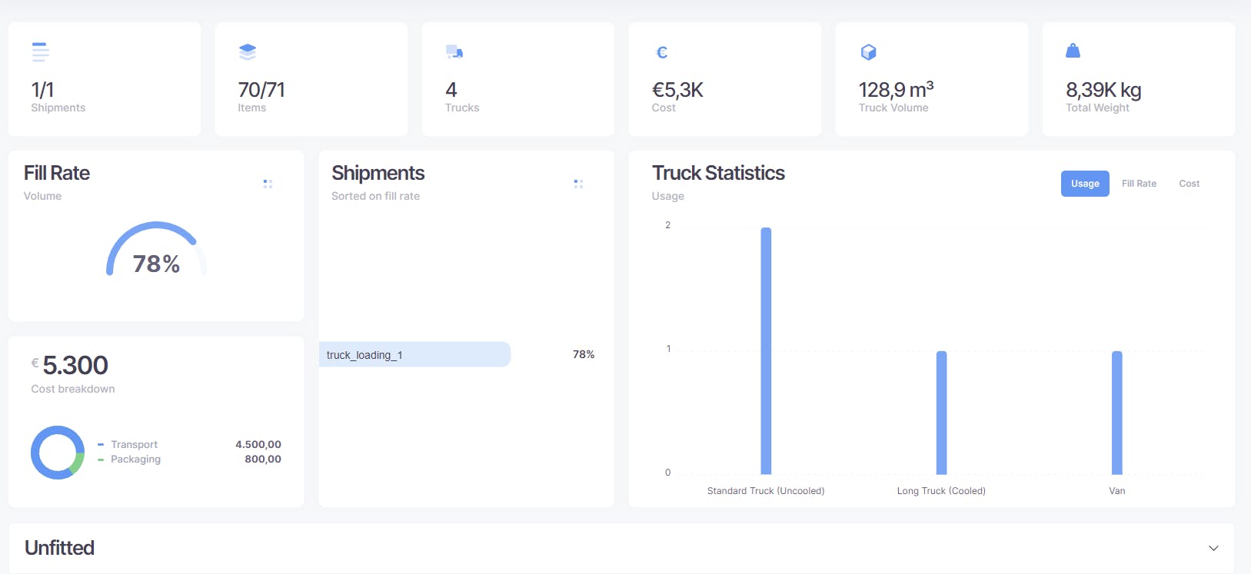Click the Trucks icon on the card
This screenshot has width=1251, height=574.
pyautogui.click(x=454, y=51)
